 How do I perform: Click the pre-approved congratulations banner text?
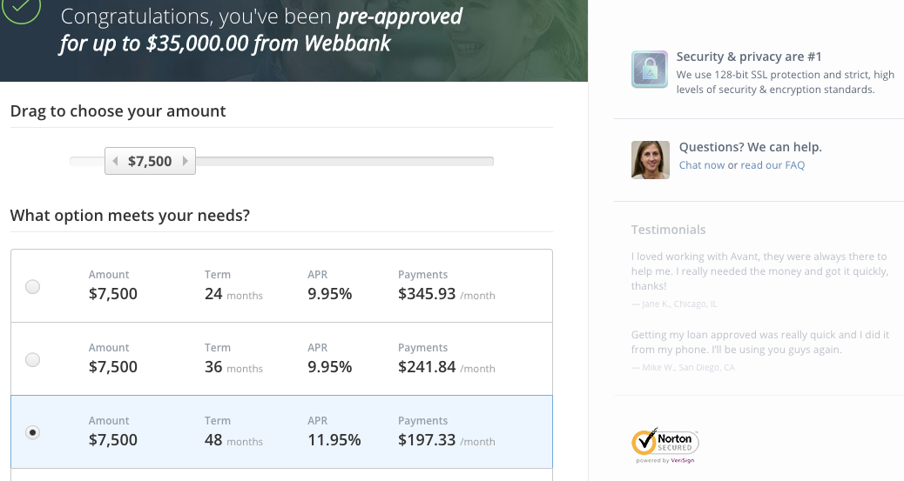(x=261, y=30)
